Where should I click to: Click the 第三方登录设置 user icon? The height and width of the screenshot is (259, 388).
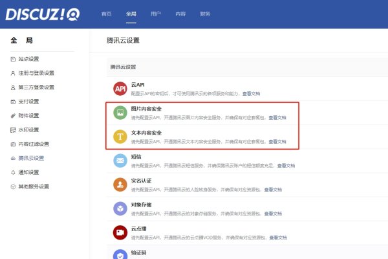pos(13,87)
